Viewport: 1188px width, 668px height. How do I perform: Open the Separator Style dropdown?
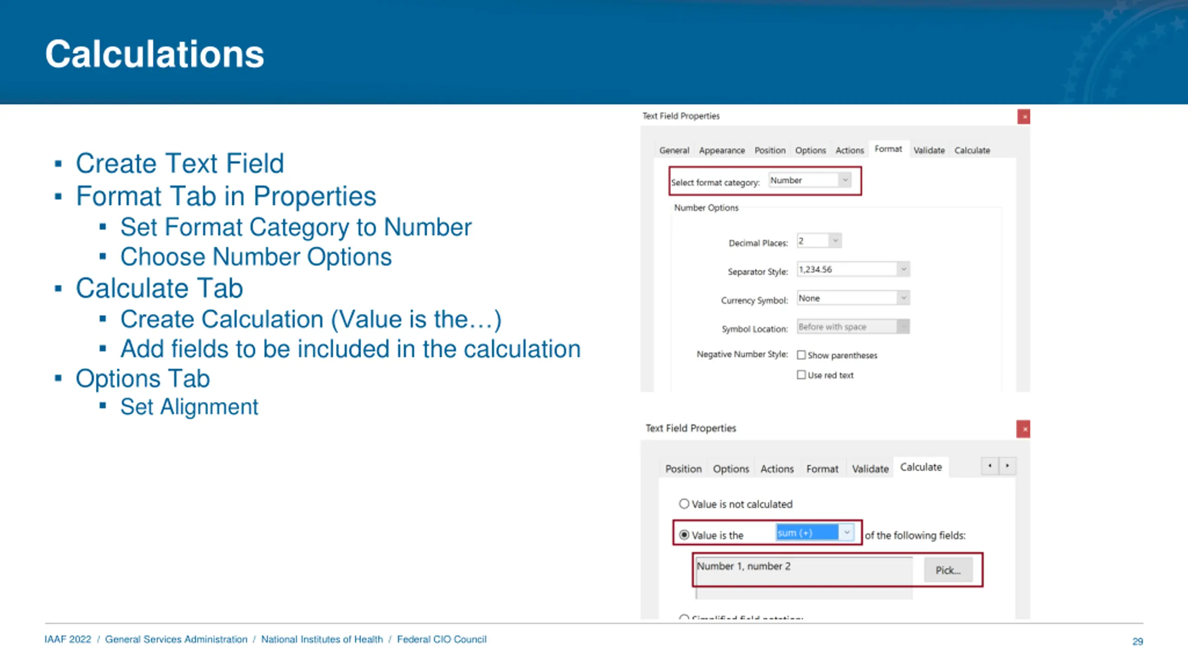tap(853, 270)
